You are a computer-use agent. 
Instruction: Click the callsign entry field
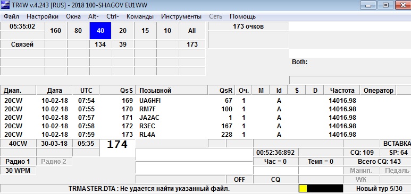[194, 155]
